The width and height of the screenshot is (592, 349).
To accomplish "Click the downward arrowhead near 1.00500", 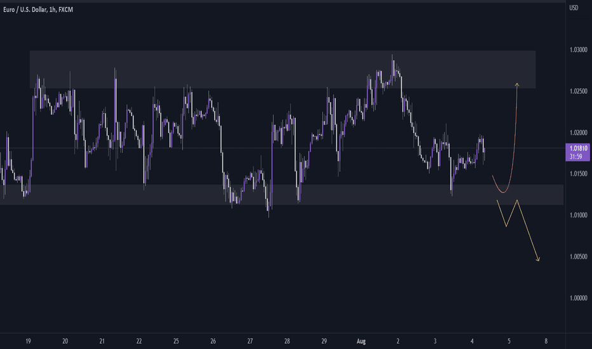I will 538,259.
